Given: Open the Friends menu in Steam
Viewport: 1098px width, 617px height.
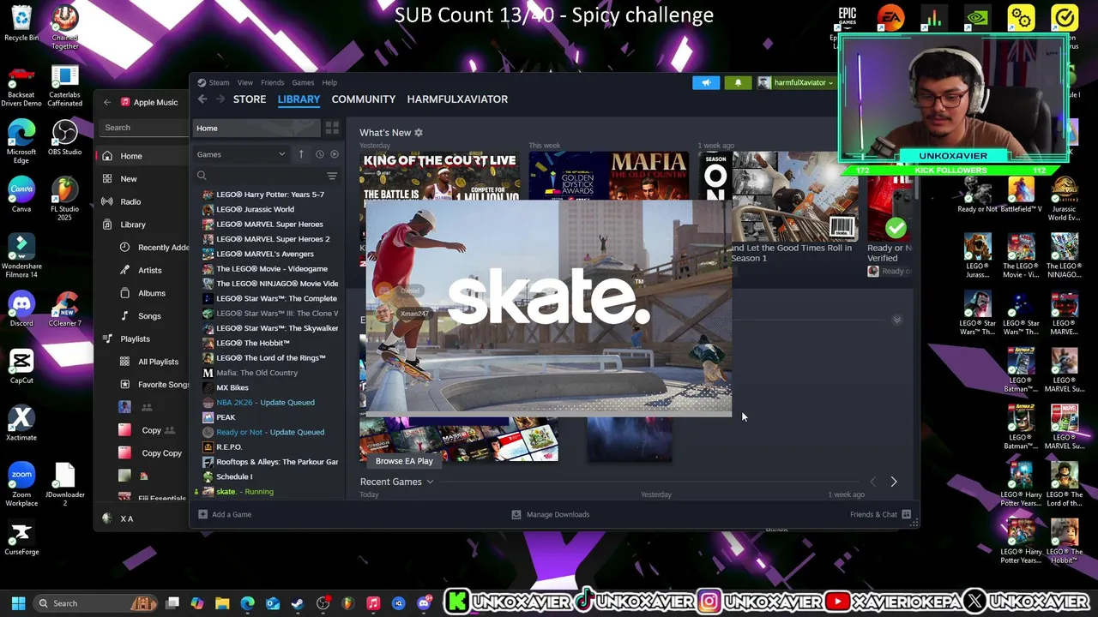Looking at the screenshot, I should [272, 83].
